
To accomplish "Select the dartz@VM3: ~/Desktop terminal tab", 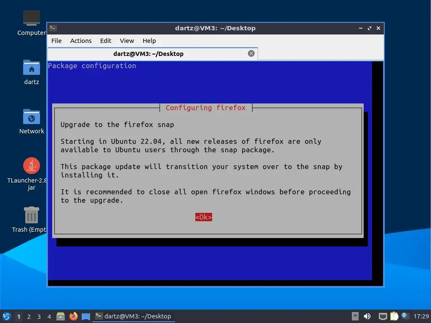I will [x=152, y=53].
